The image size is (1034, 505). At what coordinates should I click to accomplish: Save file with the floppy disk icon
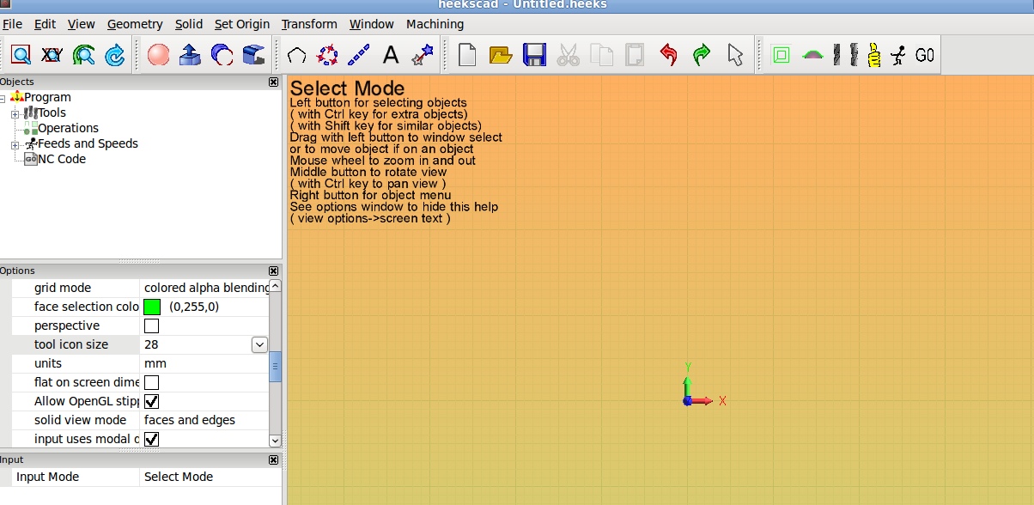pos(534,56)
